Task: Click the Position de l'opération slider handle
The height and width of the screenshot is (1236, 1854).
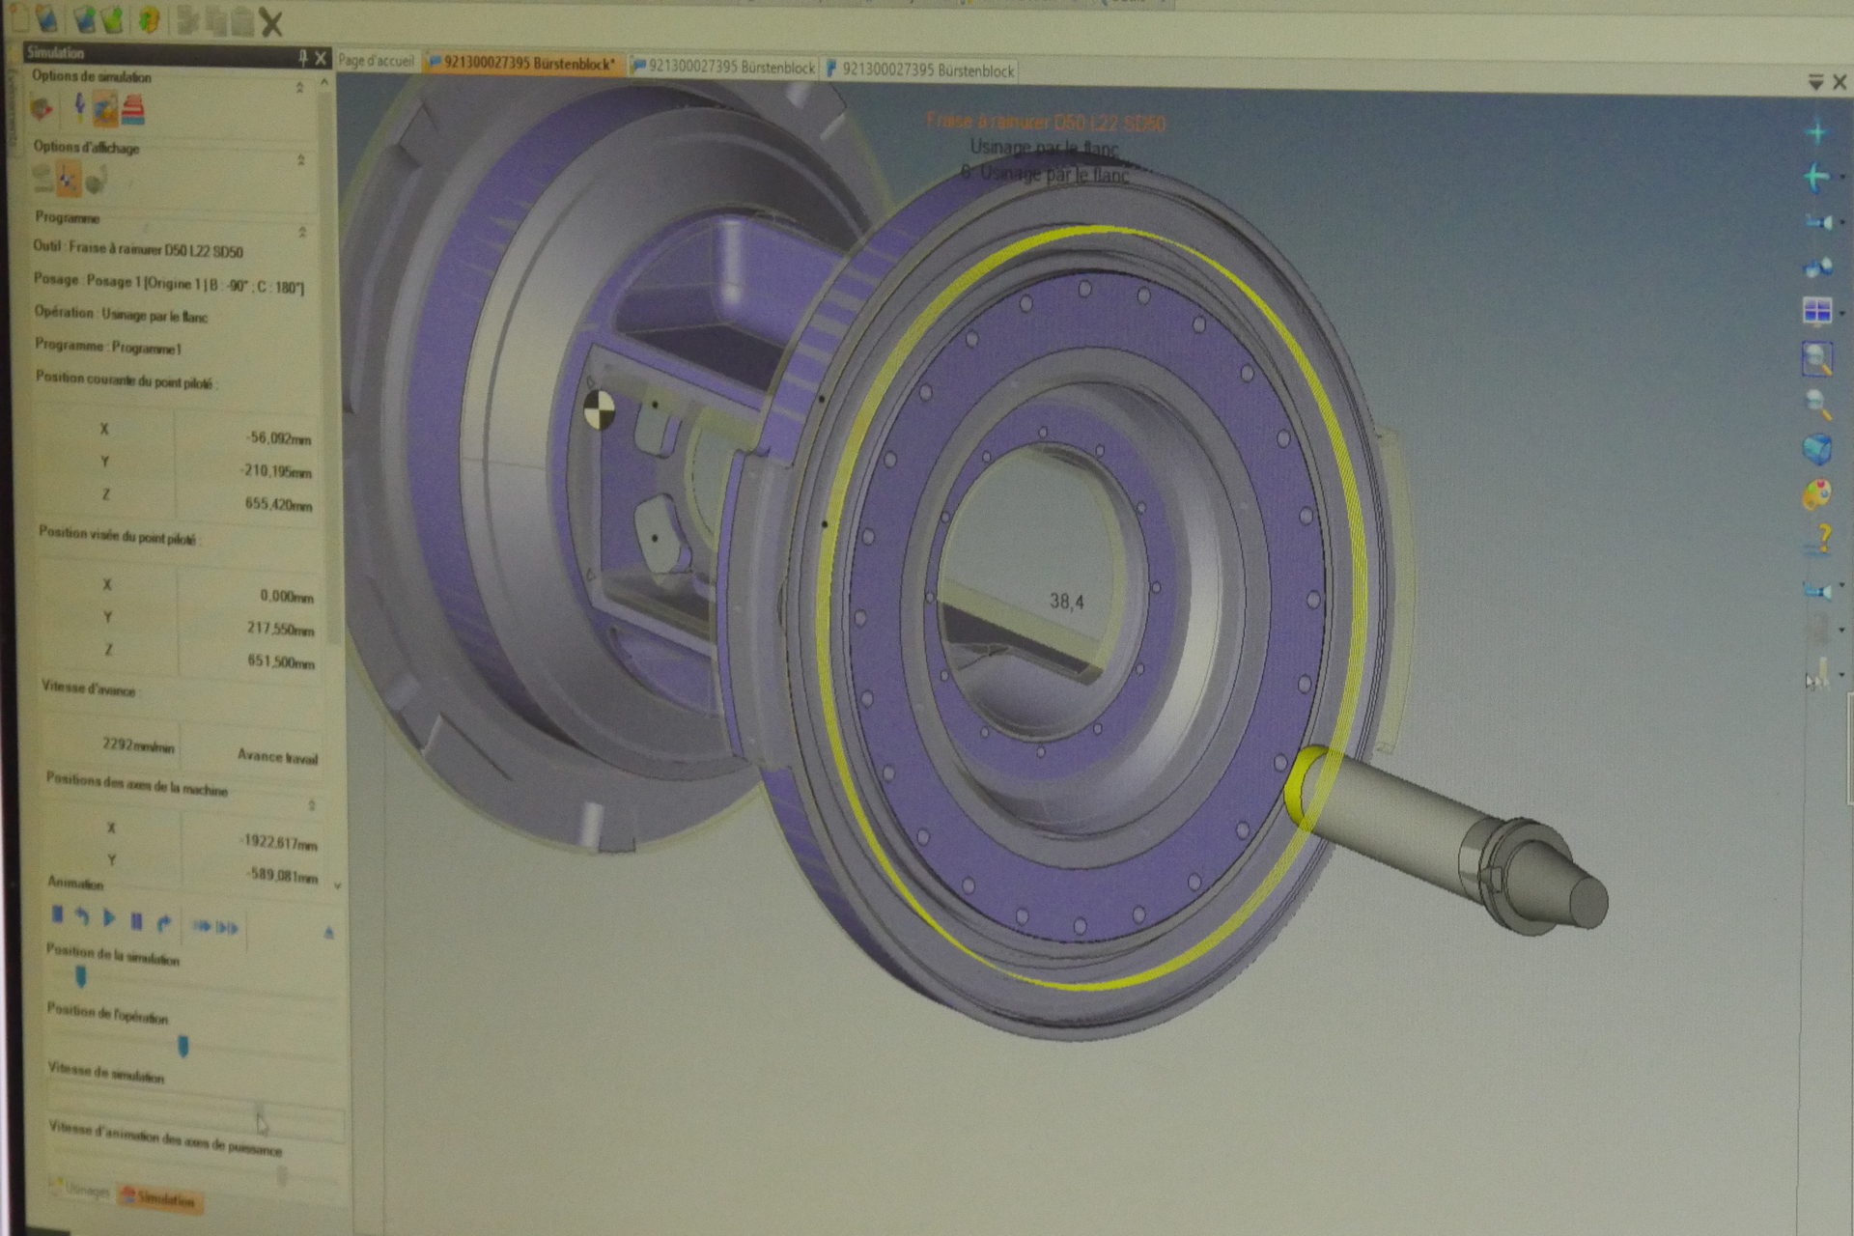Action: pos(183,1046)
